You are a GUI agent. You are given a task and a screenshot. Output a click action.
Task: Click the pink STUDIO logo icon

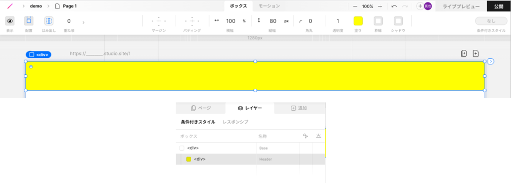click(x=10, y=6)
